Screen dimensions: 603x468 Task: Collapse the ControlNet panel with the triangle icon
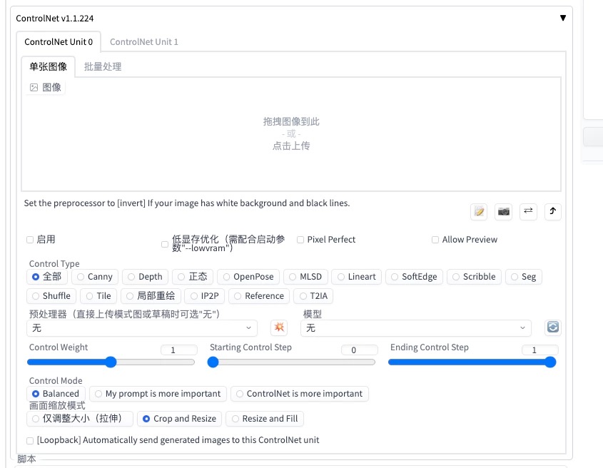coord(563,16)
